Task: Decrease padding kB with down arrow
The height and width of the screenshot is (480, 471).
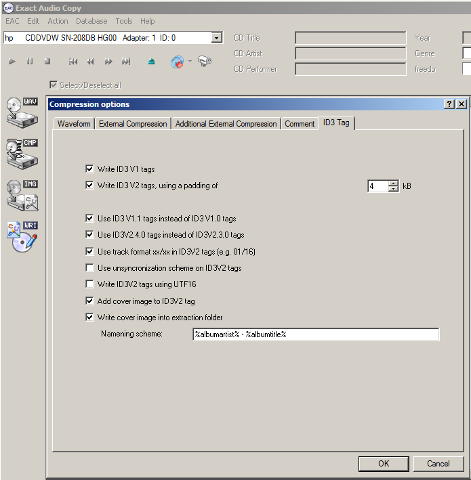Action: pos(393,189)
